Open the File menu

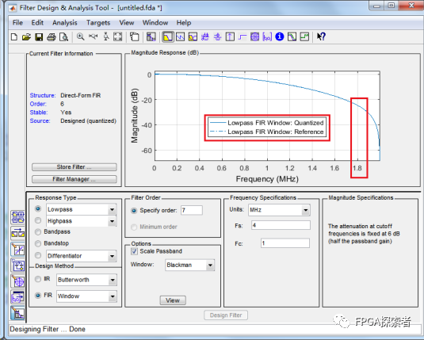click(x=17, y=22)
